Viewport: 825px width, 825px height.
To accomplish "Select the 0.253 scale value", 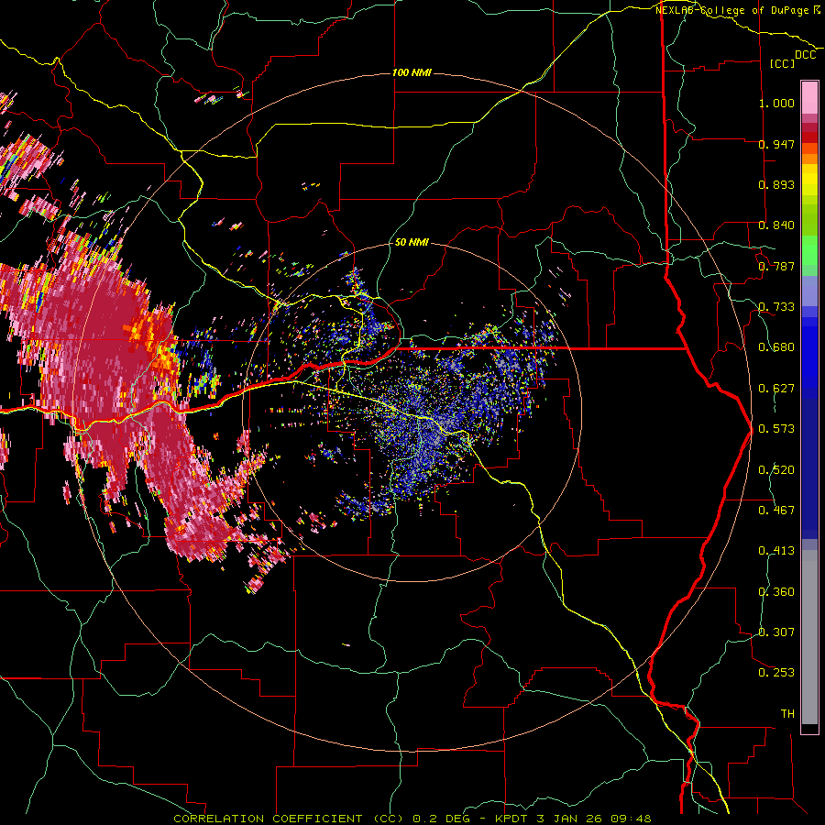I will point(776,673).
